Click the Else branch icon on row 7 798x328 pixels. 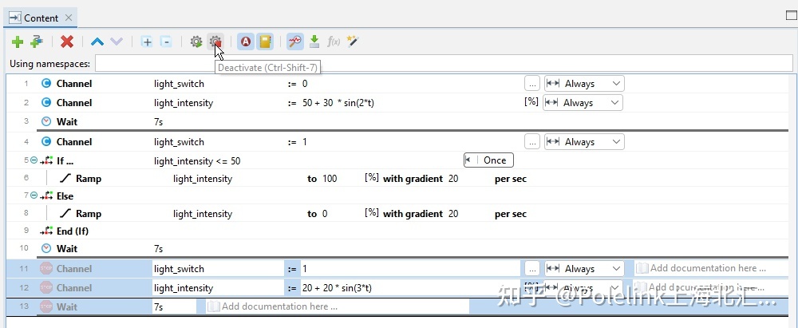(x=46, y=196)
